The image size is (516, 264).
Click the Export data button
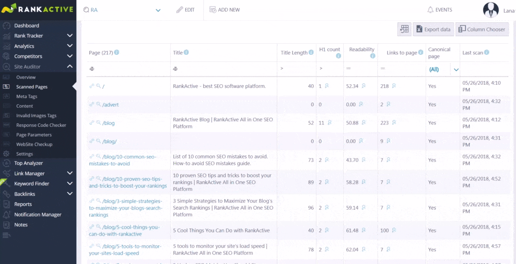coord(433,29)
